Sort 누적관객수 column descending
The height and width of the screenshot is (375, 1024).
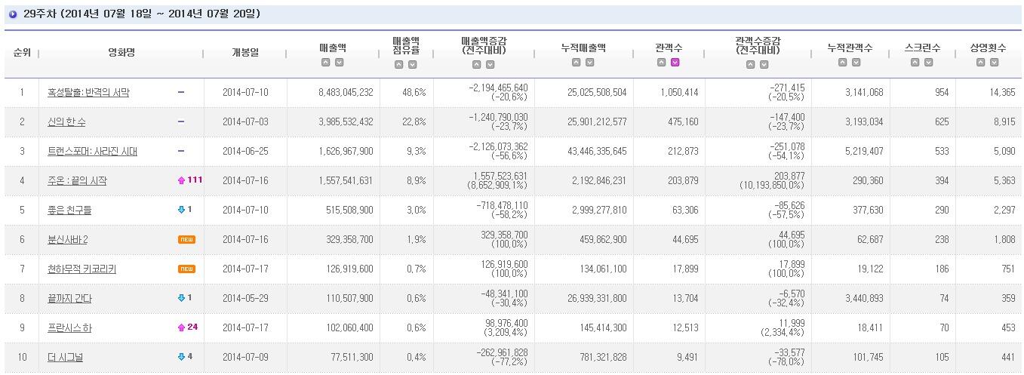point(856,63)
